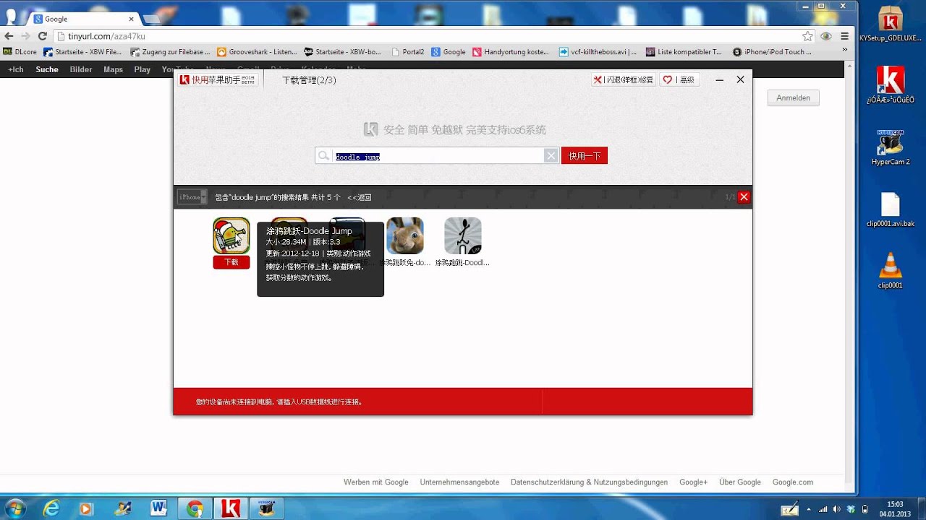
Task: Click the <<返回 back link
Action: pos(360,197)
